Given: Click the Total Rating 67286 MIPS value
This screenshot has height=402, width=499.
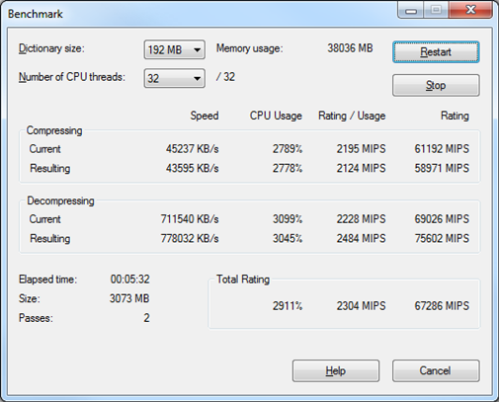Looking at the screenshot, I should click(442, 306).
